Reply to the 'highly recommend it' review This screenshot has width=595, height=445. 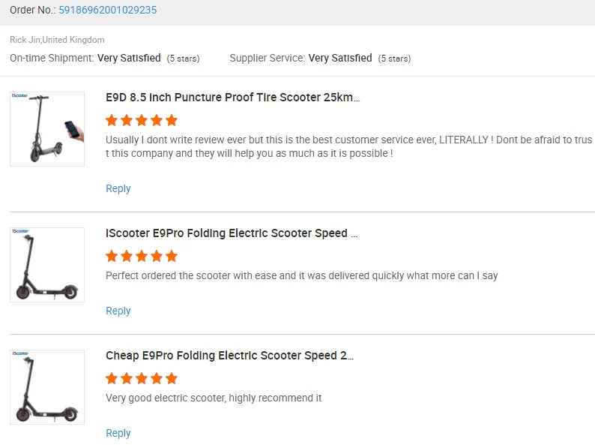[x=118, y=433]
